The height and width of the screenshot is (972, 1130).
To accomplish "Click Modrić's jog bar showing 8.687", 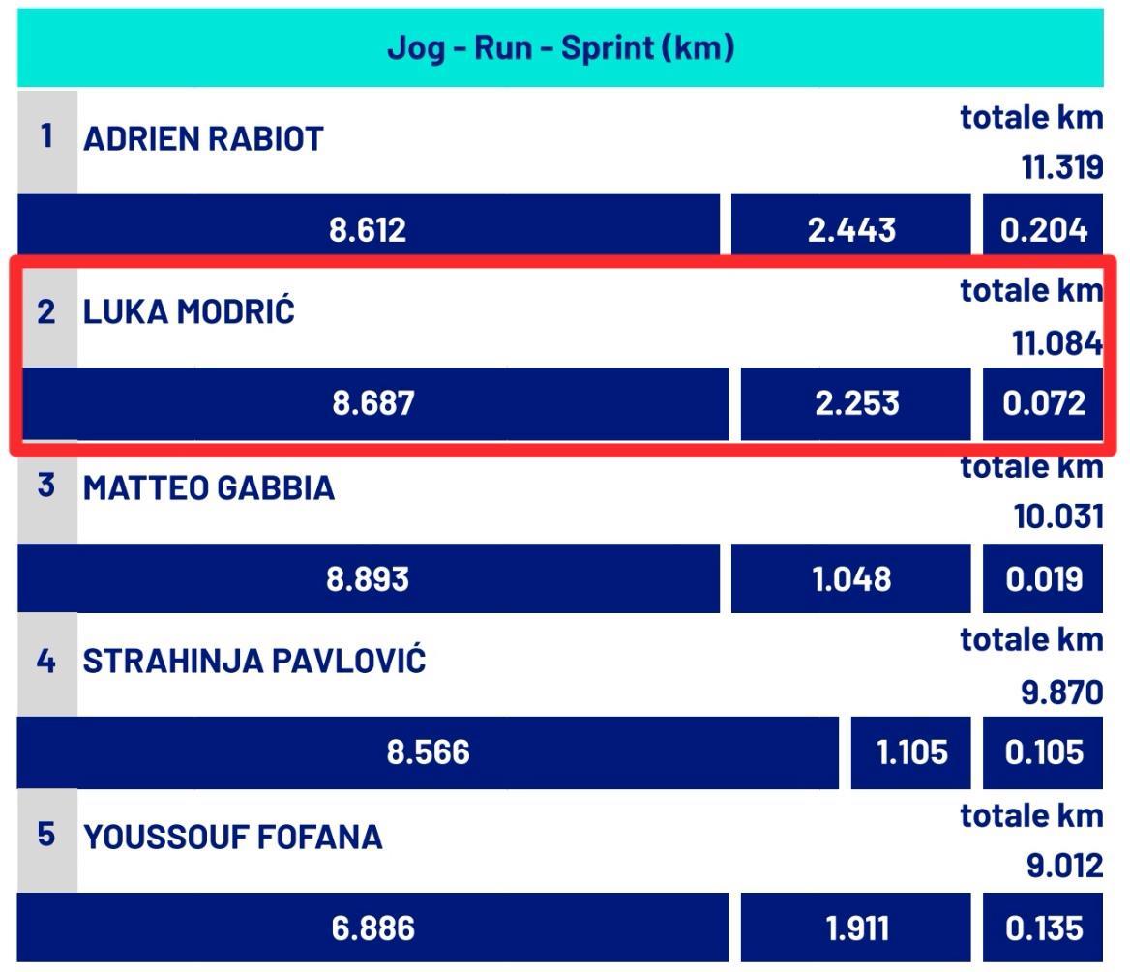I will (374, 403).
